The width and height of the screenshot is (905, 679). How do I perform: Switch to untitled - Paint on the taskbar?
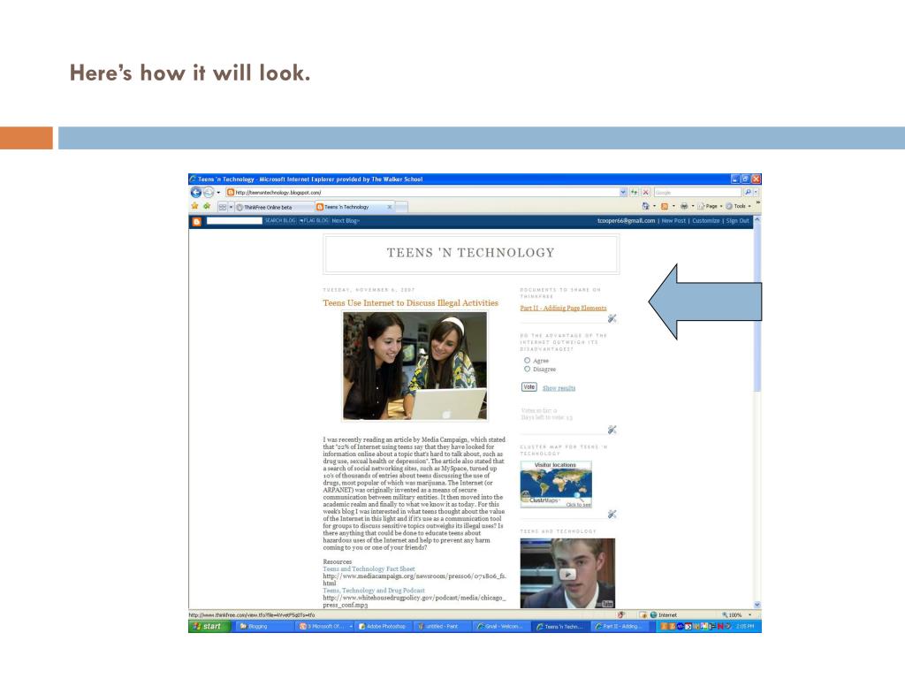441,627
